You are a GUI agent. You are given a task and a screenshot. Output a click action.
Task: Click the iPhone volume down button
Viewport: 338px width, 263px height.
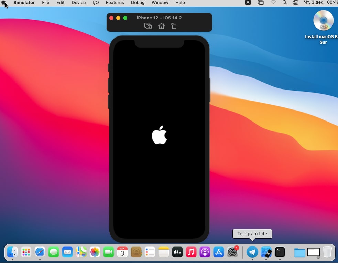point(108,102)
